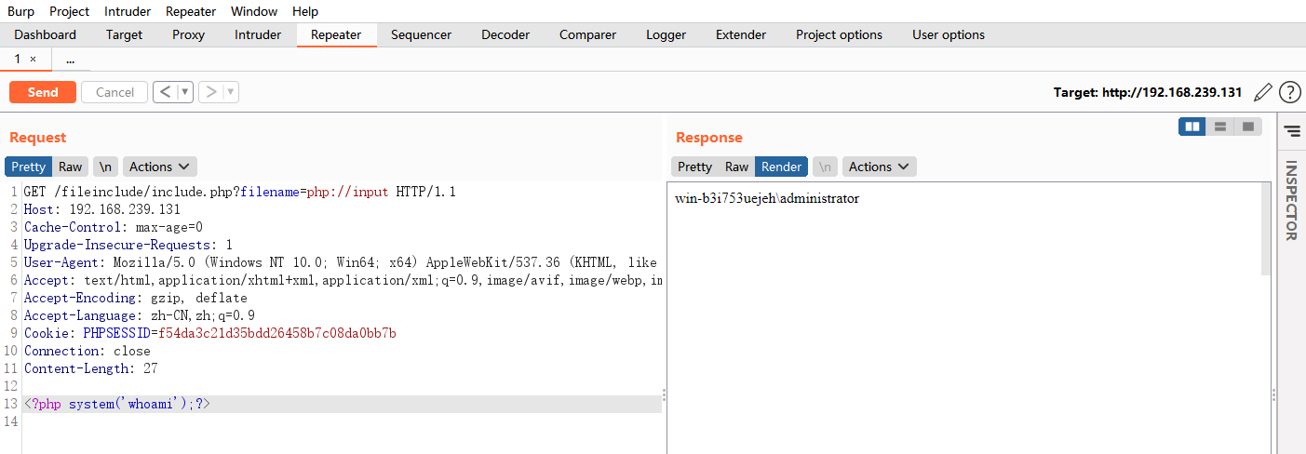
Task: Toggle the Inspector panel menu icon
Action: pyautogui.click(x=1292, y=132)
